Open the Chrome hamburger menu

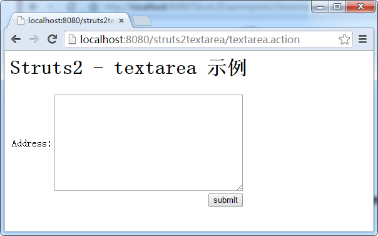pyautogui.click(x=362, y=39)
